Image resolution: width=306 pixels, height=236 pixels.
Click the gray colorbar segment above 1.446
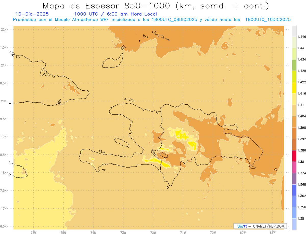point(294,31)
